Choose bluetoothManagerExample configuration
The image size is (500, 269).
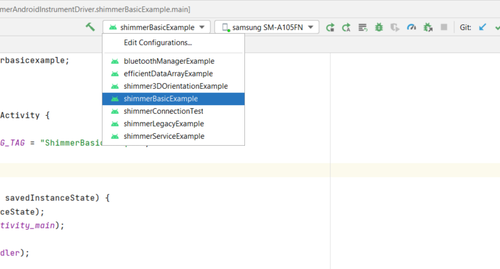click(174, 61)
